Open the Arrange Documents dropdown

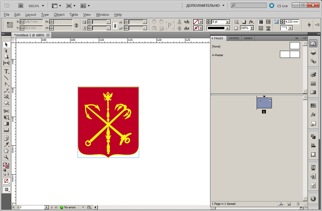coord(85,6)
